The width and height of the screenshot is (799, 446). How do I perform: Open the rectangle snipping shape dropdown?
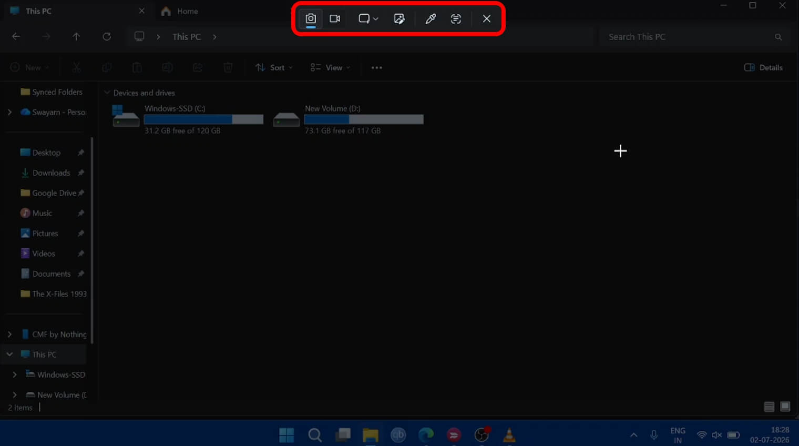368,18
